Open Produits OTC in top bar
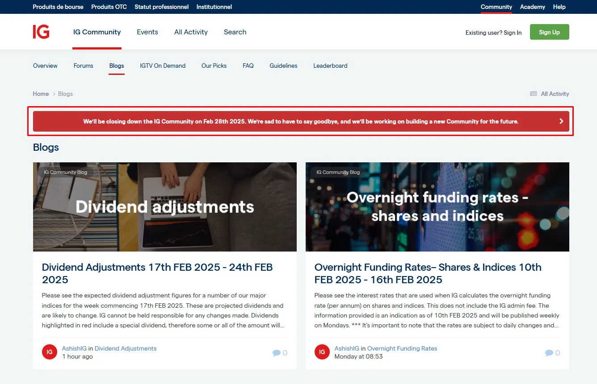Image resolution: width=597 pixels, height=384 pixels. 109,7
